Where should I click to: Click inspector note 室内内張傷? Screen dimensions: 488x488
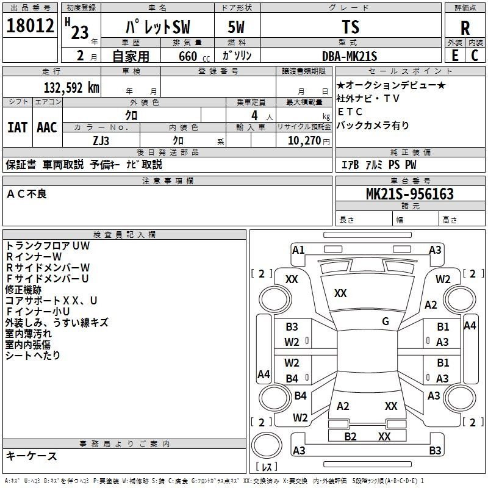[x=28, y=344]
